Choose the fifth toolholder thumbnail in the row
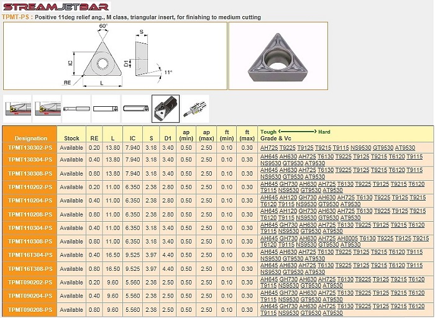Screen dimensions: 435x318 (x=135, y=109)
